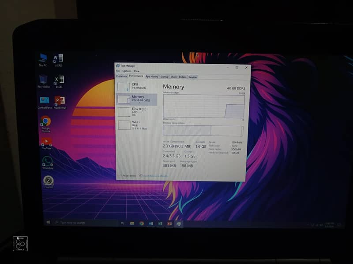
Task: Open Excel from the taskbar
Action: pyautogui.click(x=160, y=224)
